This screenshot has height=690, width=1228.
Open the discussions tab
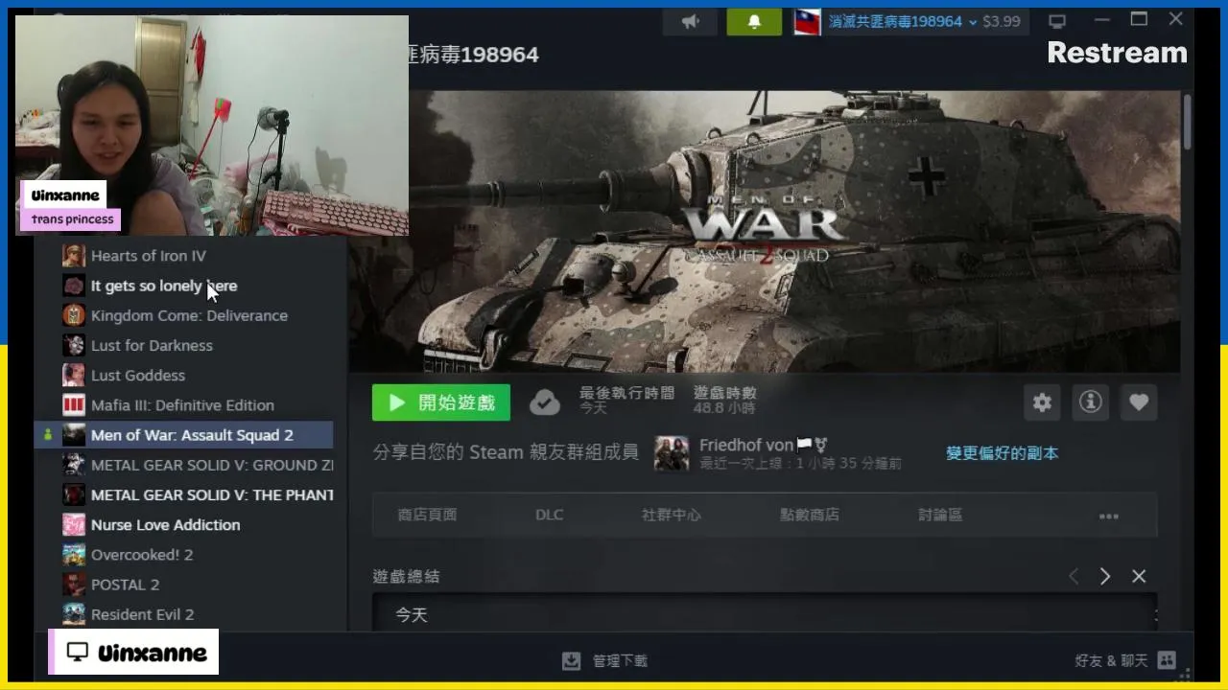pyautogui.click(x=940, y=515)
